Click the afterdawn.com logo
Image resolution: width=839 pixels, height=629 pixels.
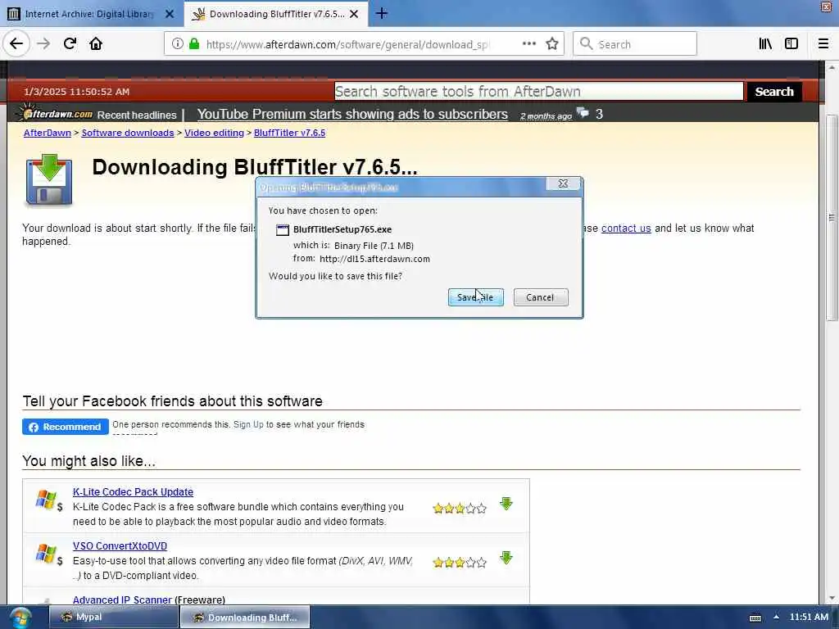[x=55, y=113]
